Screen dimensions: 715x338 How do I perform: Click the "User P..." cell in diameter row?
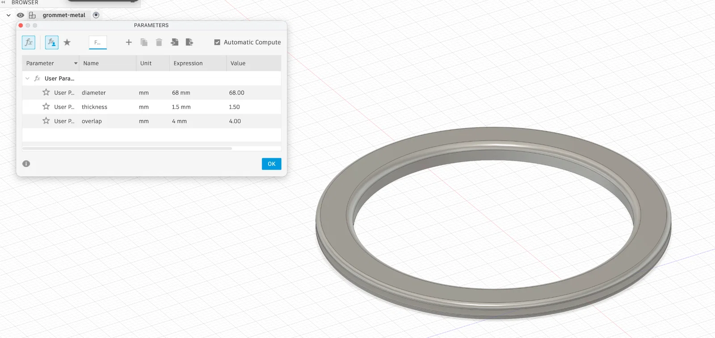click(64, 93)
